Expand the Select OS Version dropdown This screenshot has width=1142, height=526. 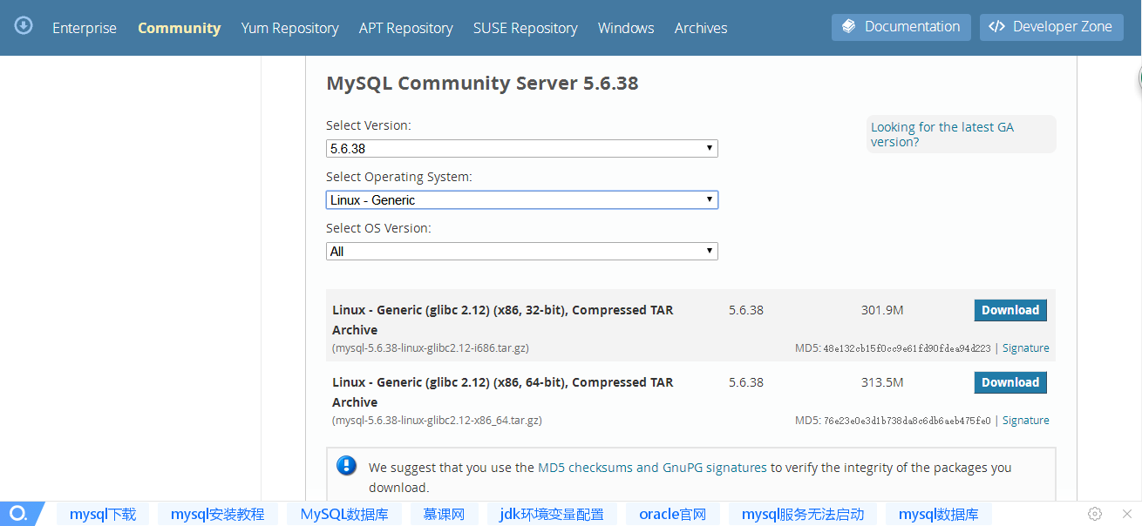[521, 252]
